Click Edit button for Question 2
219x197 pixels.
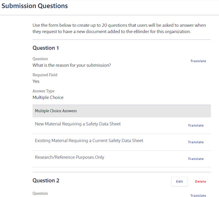tap(179, 182)
